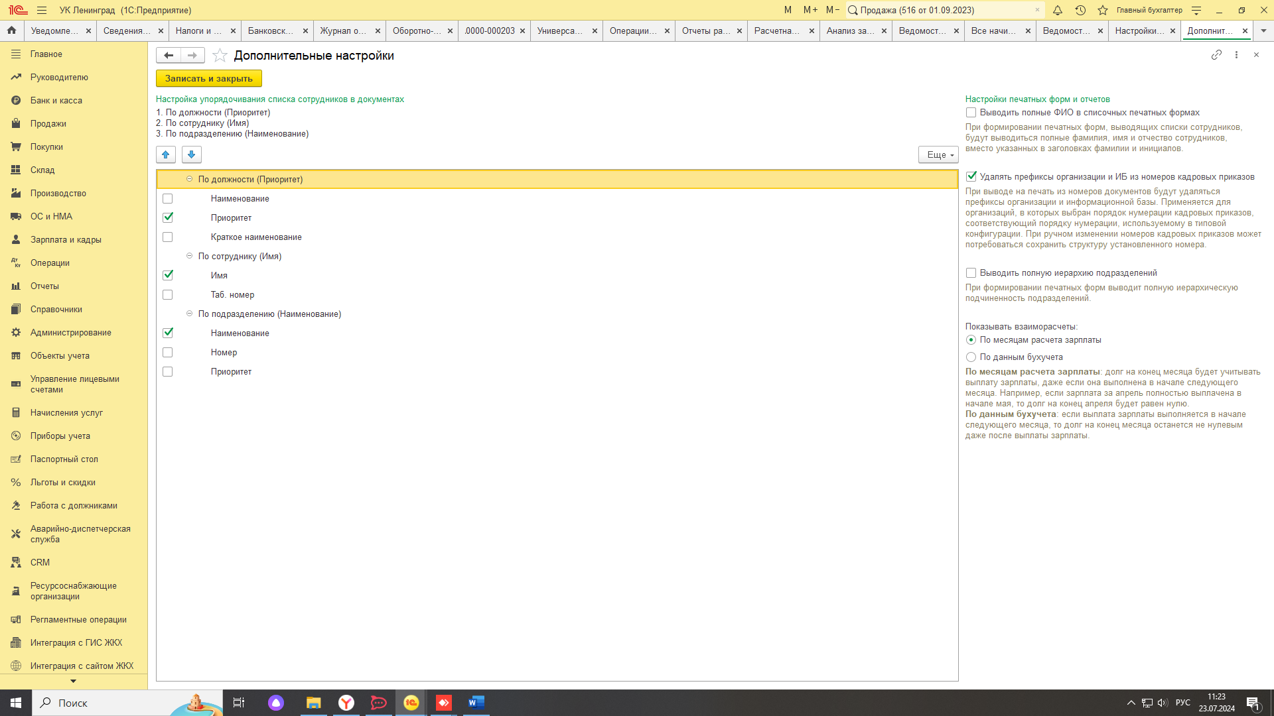The width and height of the screenshot is (1274, 716).
Task: Switch to the Настройки tab
Action: (x=1139, y=30)
